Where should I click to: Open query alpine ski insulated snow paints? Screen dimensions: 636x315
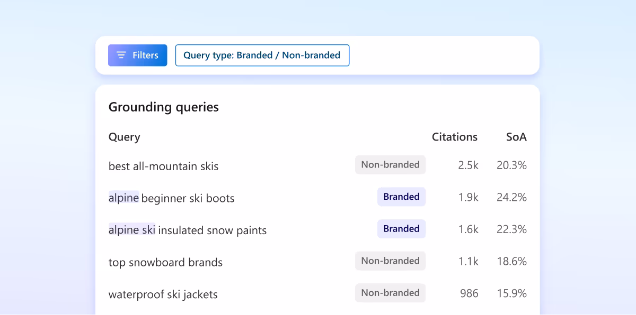[x=188, y=230]
